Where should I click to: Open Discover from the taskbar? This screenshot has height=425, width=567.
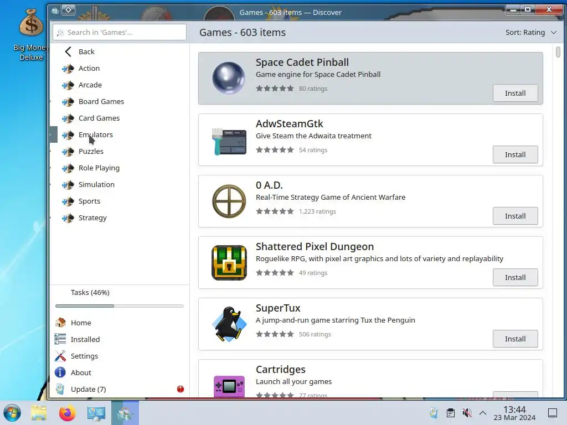tap(125, 413)
